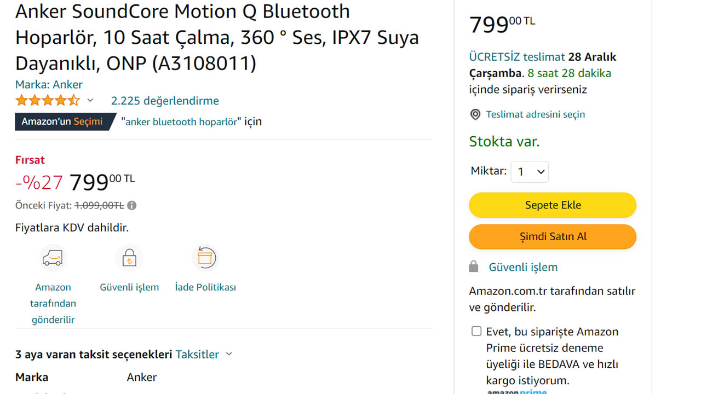701x394 pixels.
Task: Click ÜCRETSİZ teslimat delivery link
Action: (x=516, y=57)
